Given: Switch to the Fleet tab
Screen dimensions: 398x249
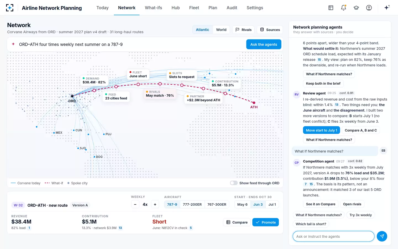Looking at the screenshot, I should pyautogui.click(x=194, y=8).
